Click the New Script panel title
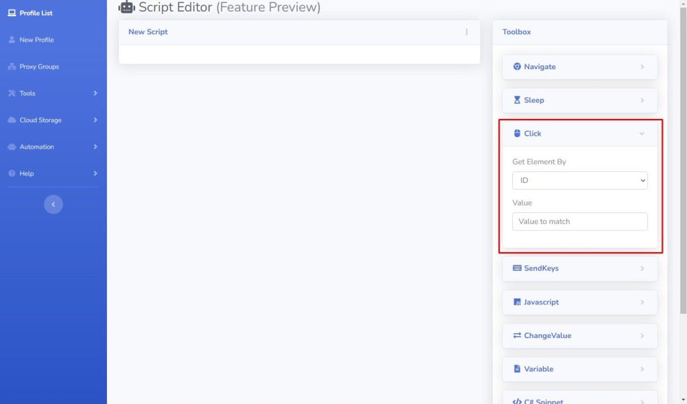 coord(148,32)
